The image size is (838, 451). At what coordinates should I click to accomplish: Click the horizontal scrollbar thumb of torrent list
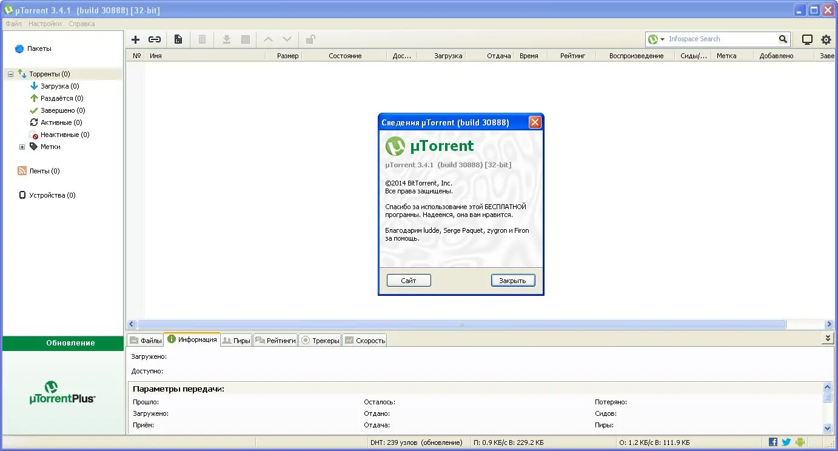click(461, 324)
